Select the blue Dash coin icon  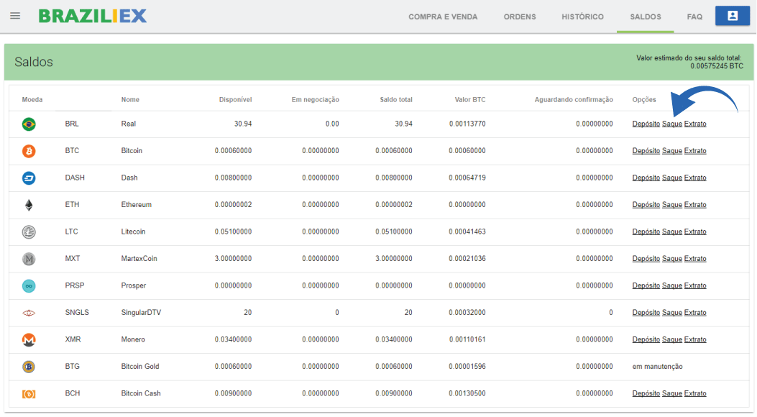[29, 178]
